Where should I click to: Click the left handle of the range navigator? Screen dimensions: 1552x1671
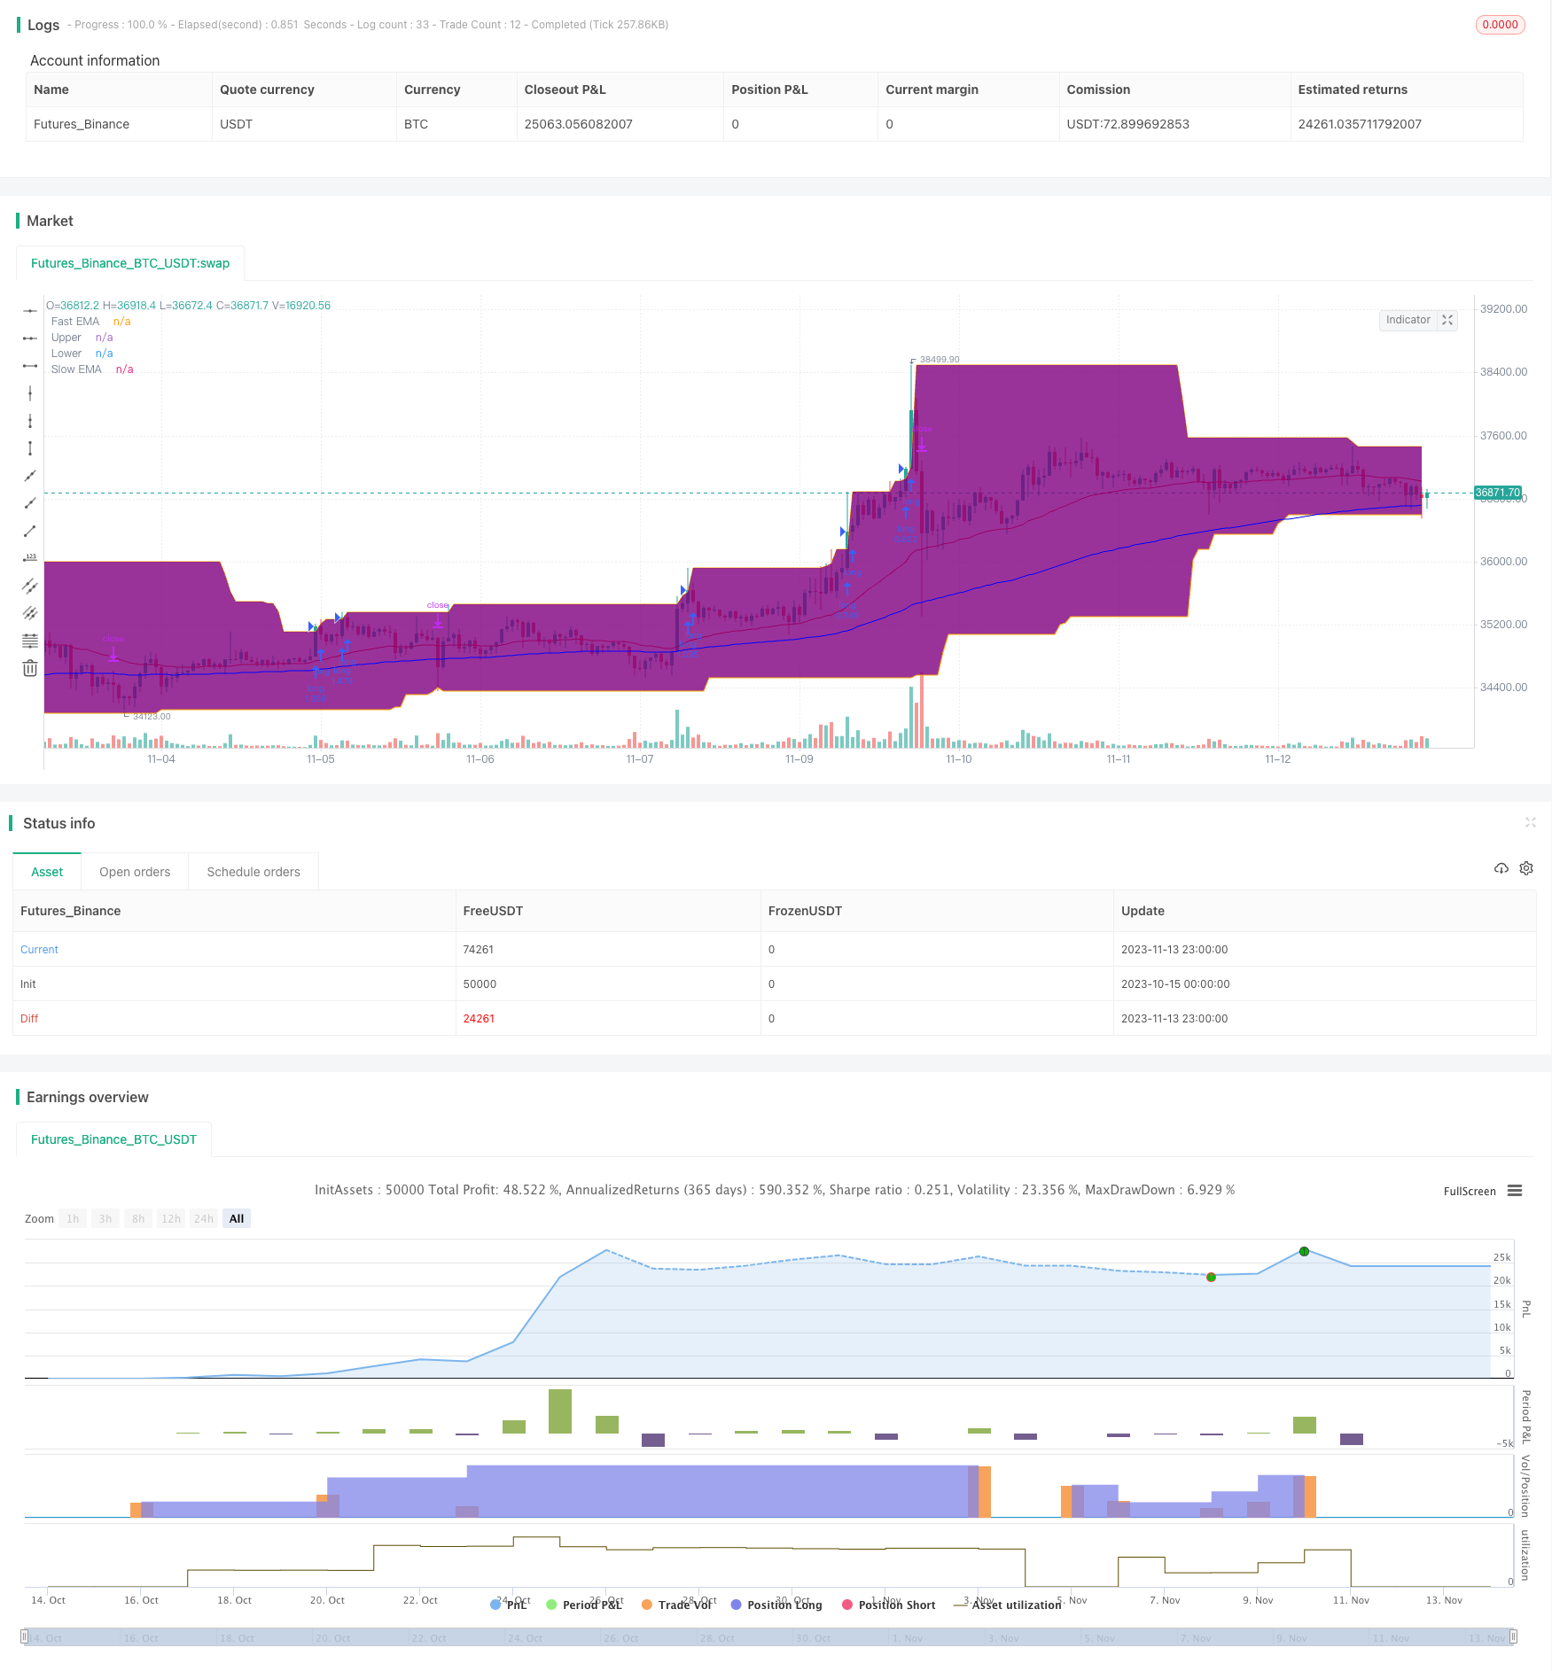point(25,1636)
